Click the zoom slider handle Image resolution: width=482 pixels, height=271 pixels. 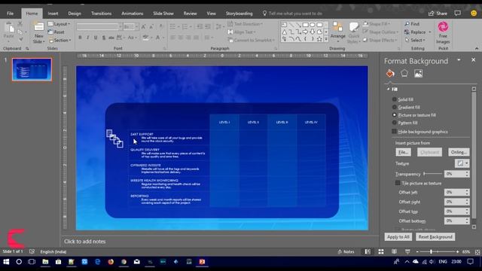point(431,251)
